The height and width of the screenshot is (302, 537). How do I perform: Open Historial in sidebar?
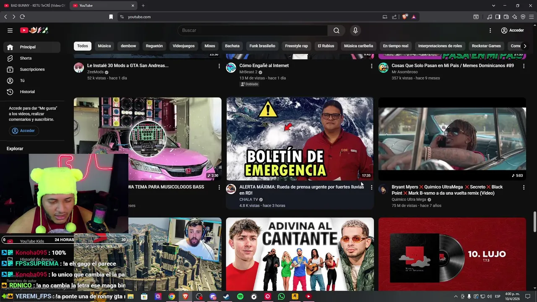pyautogui.click(x=32, y=92)
